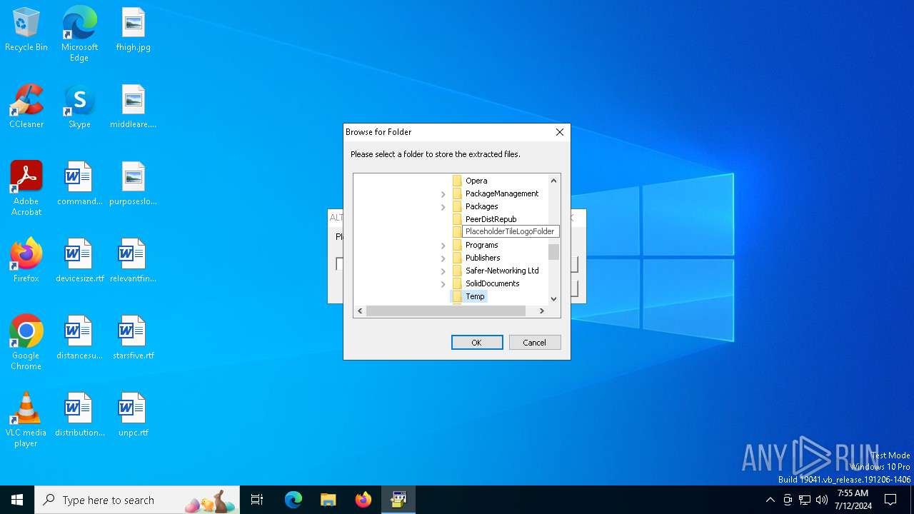Open Firefox from the taskbar
The width and height of the screenshot is (914, 514).
(363, 500)
